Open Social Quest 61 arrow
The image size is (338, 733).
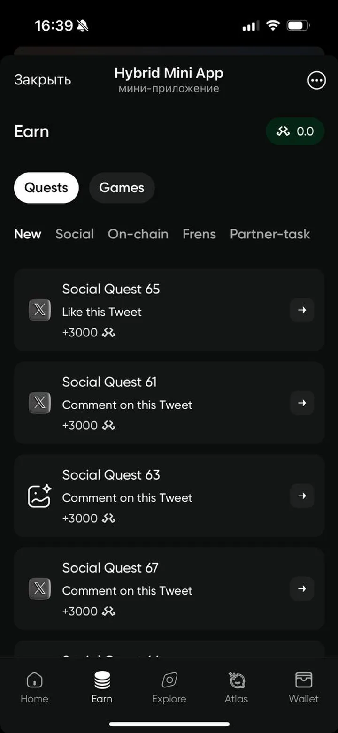302,403
